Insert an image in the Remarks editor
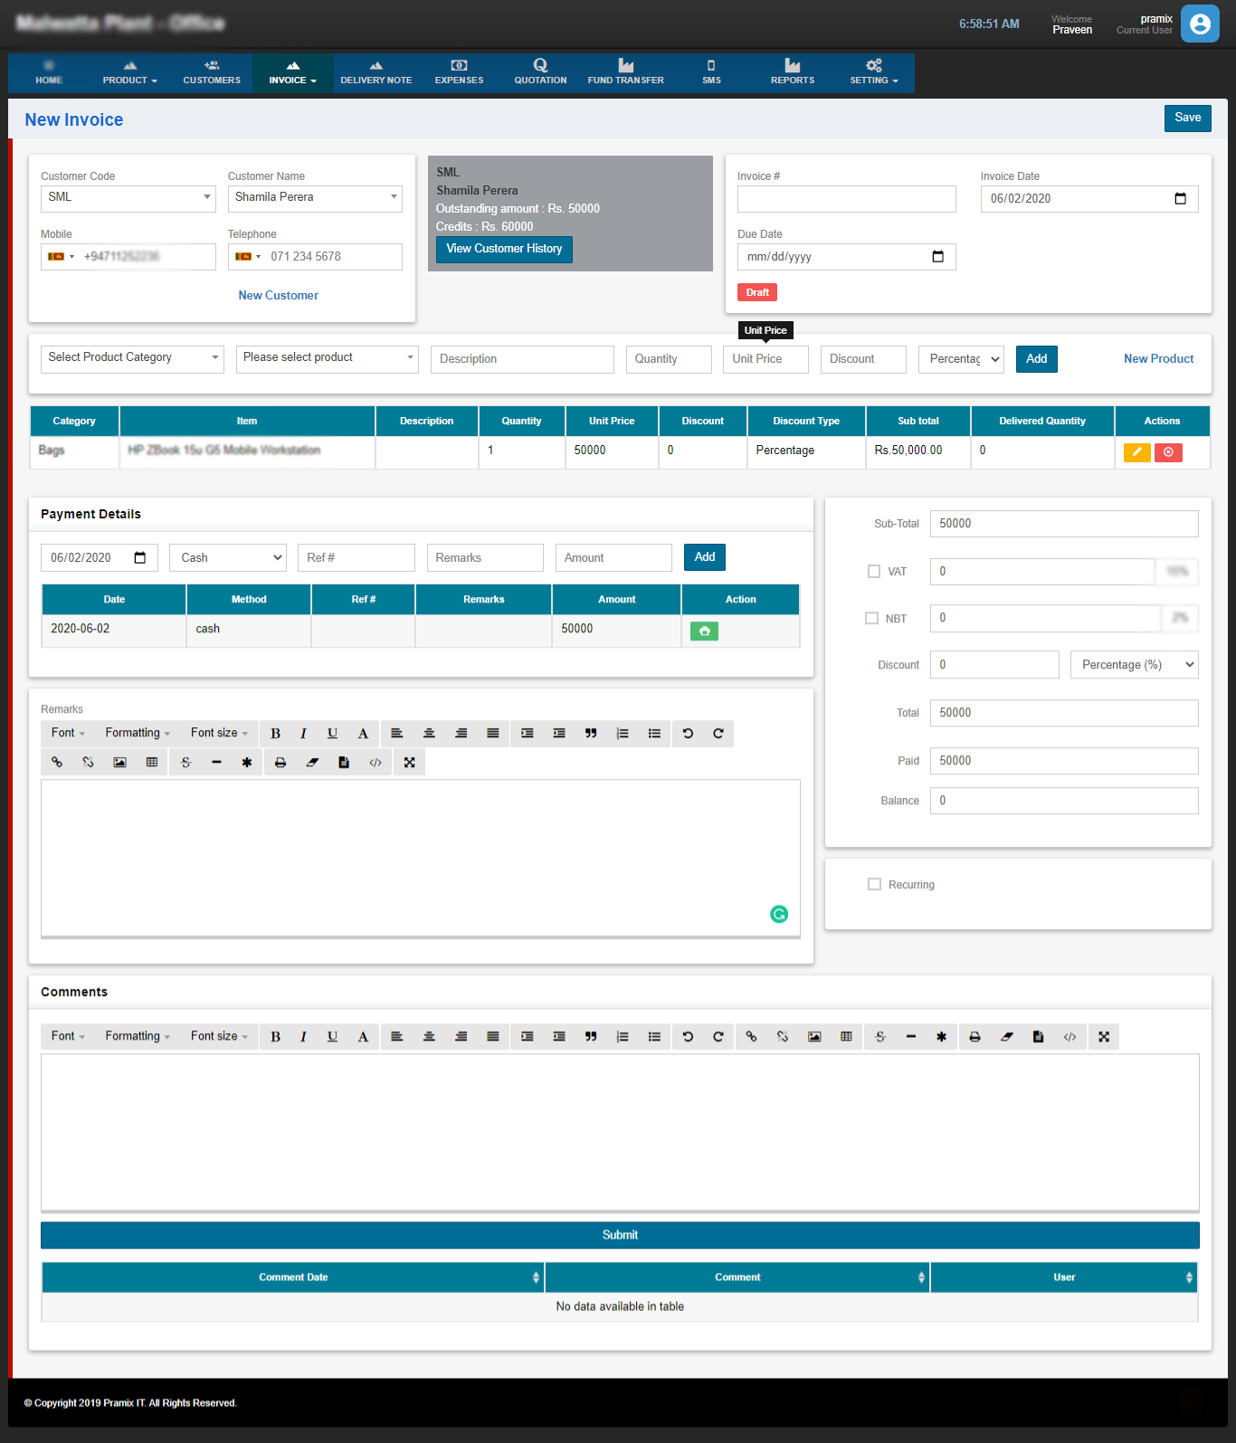The height and width of the screenshot is (1443, 1236). 119,763
